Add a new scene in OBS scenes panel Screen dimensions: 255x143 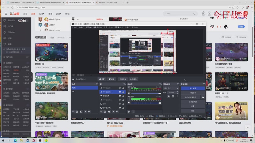[x=73, y=112]
